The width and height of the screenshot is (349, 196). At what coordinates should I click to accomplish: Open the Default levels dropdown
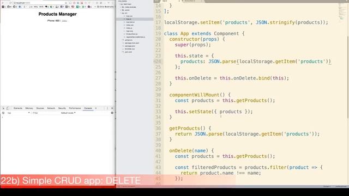tap(68, 113)
